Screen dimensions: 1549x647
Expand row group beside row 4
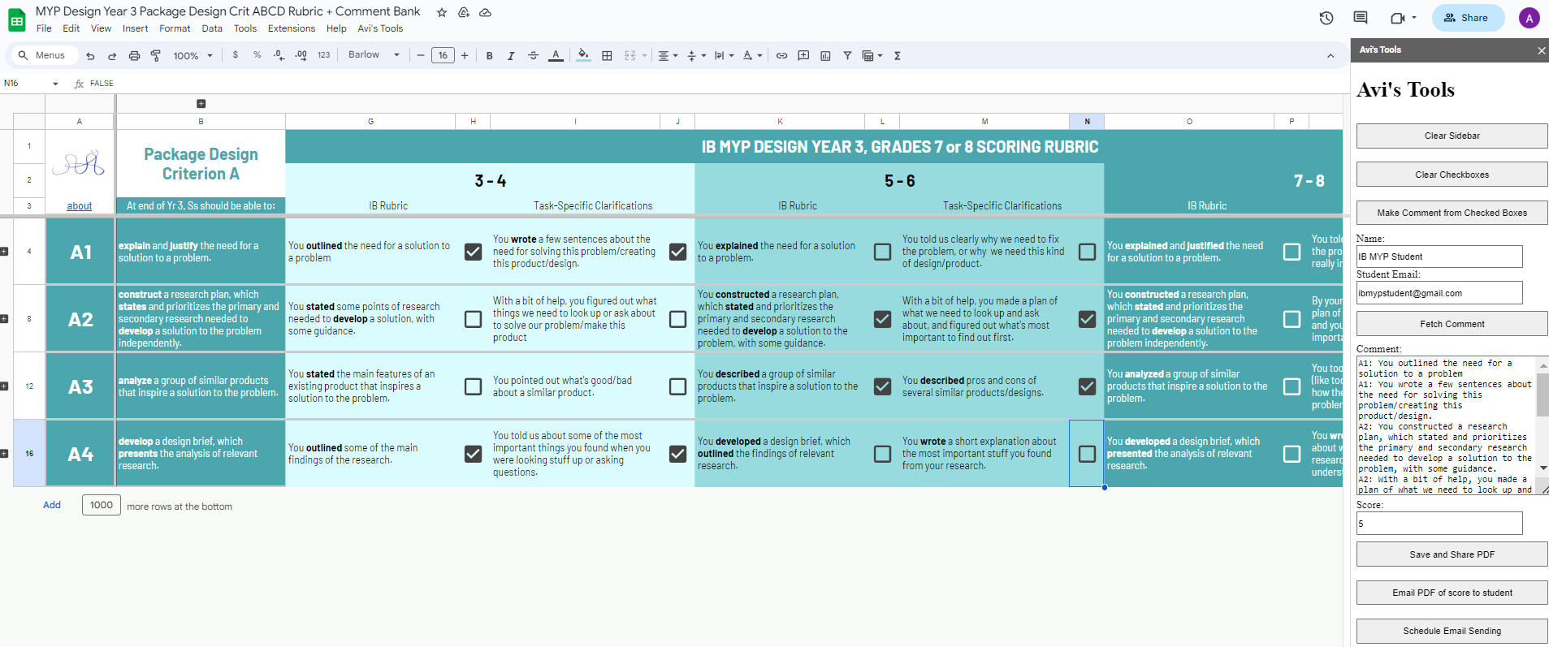[x=4, y=252]
